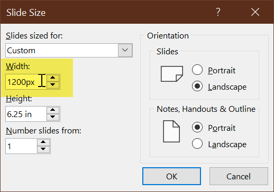This screenshot has width=274, height=192.
Task: Click the Slides sized for: label
Action: click(x=34, y=36)
